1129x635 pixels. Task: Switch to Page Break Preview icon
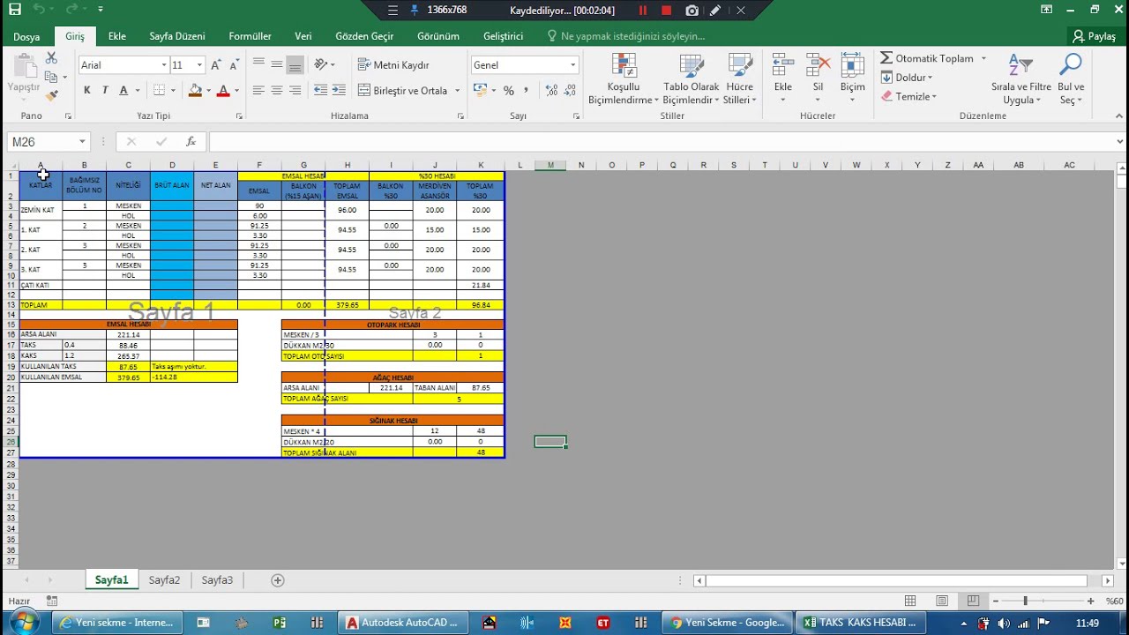pyautogui.click(x=974, y=601)
